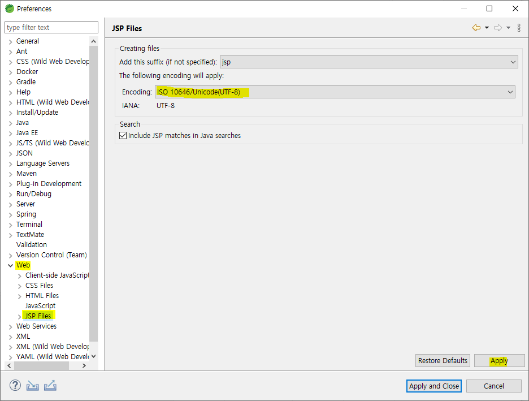Click tree scrollbar up arrow
The width and height of the screenshot is (529, 401).
(93, 41)
